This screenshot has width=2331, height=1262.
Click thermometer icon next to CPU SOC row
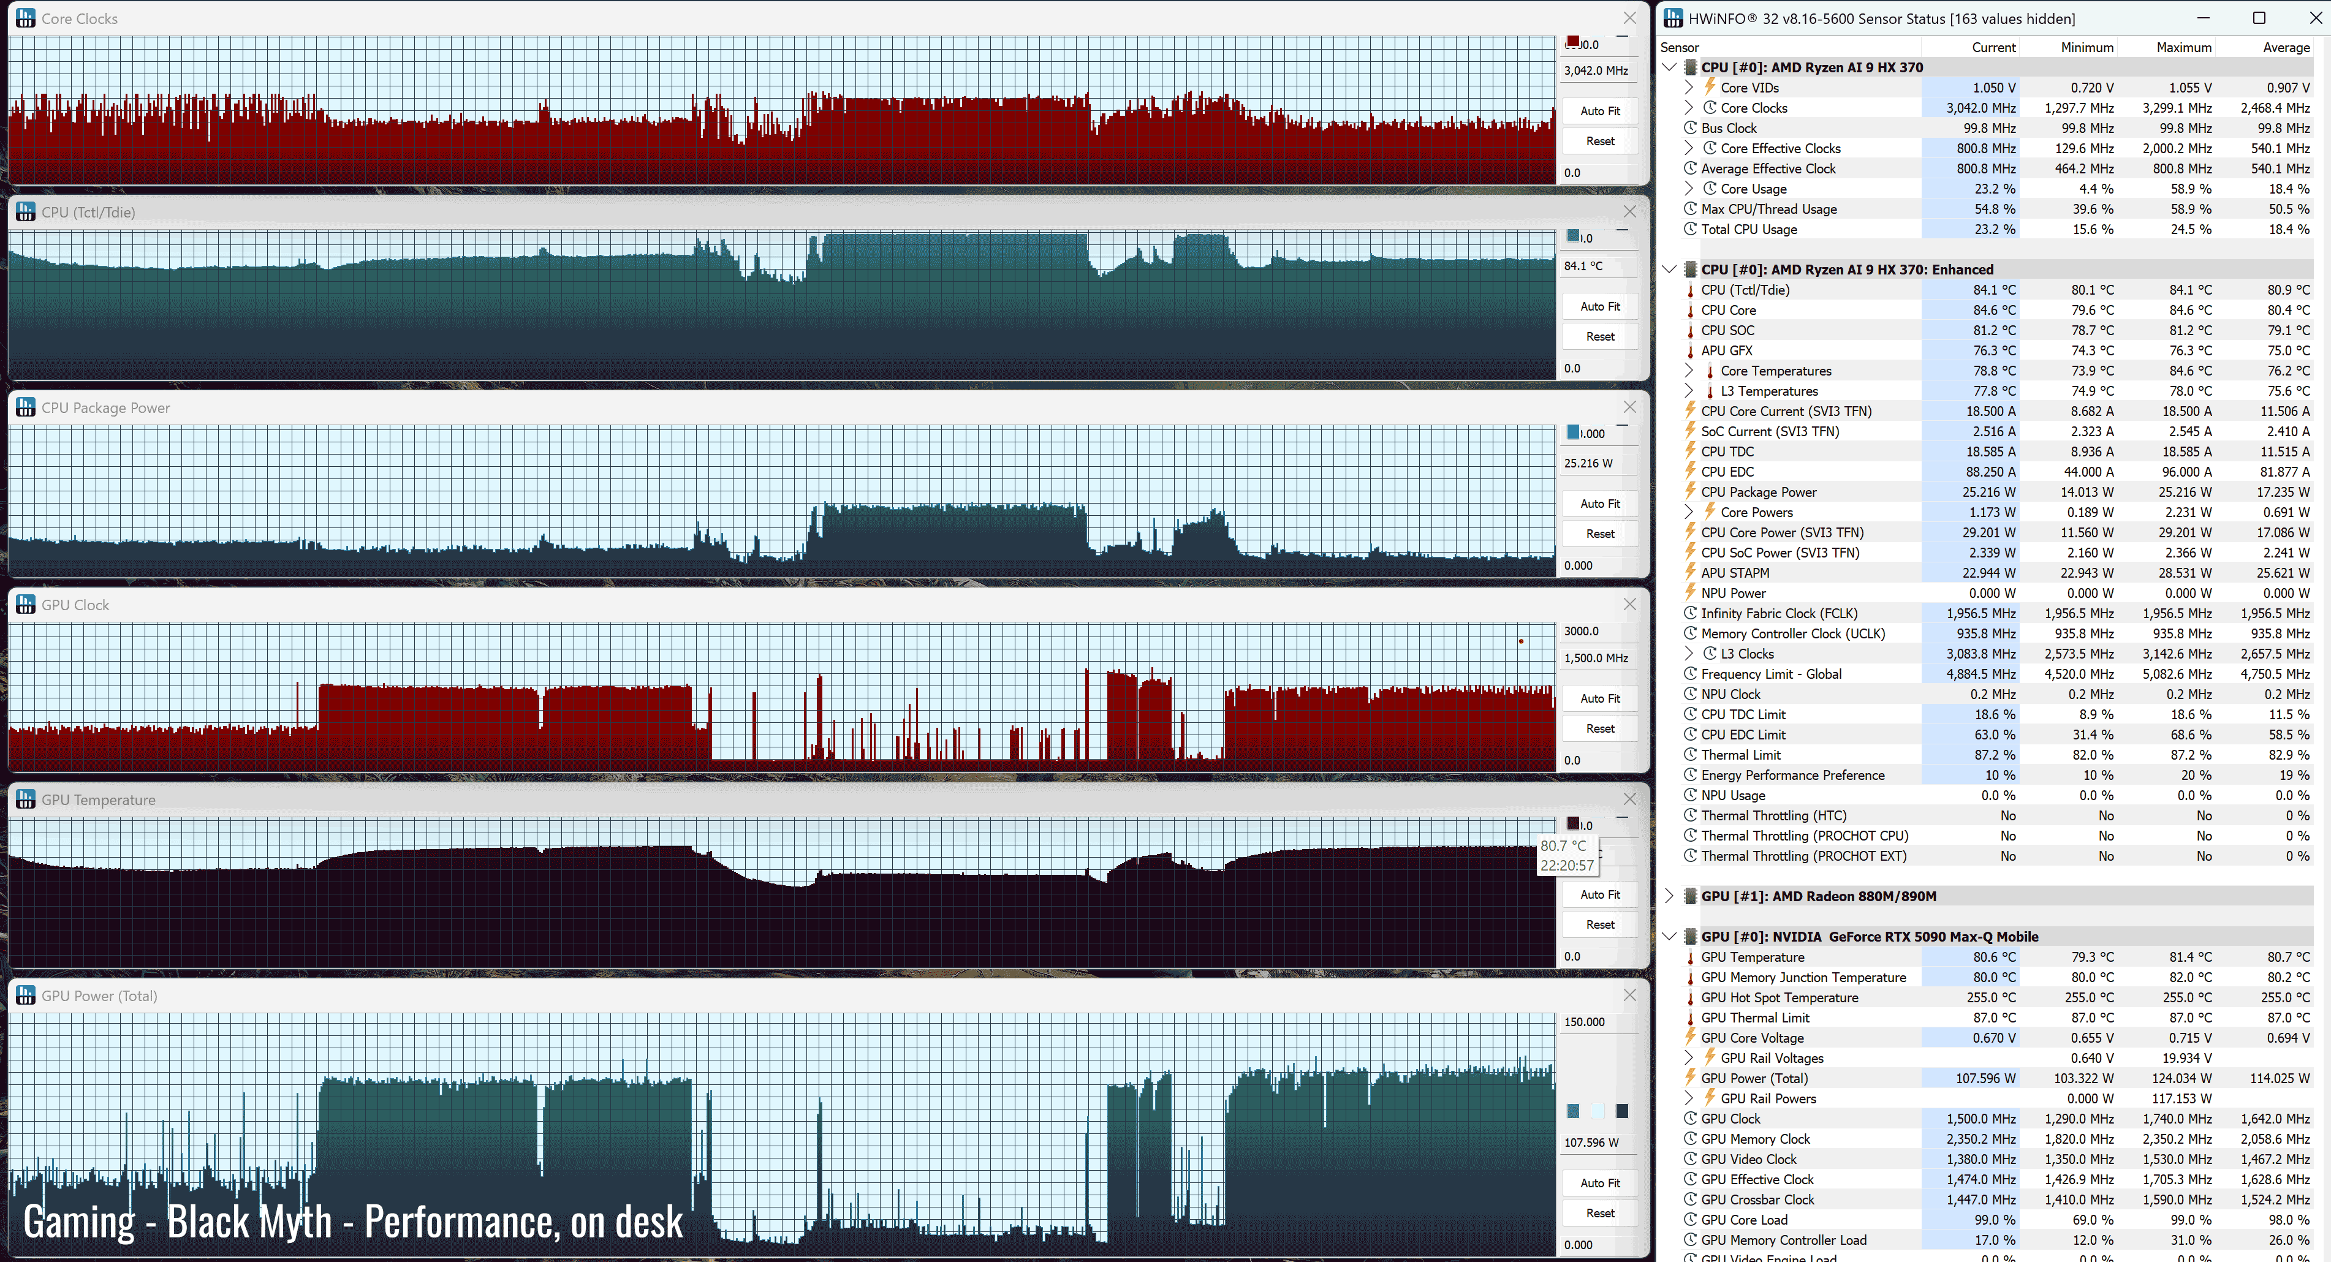[1689, 330]
